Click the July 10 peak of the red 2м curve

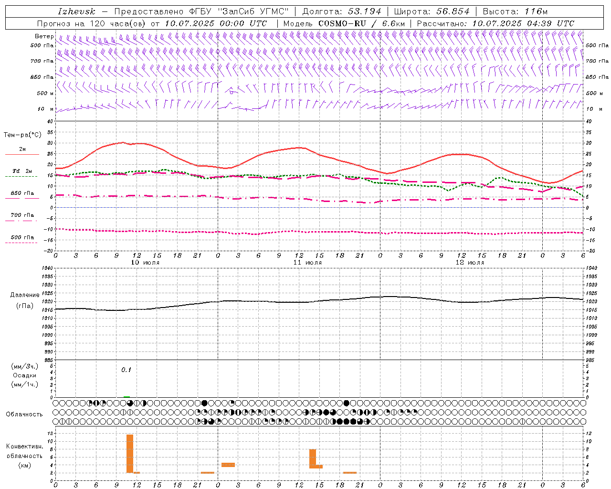click(x=123, y=142)
